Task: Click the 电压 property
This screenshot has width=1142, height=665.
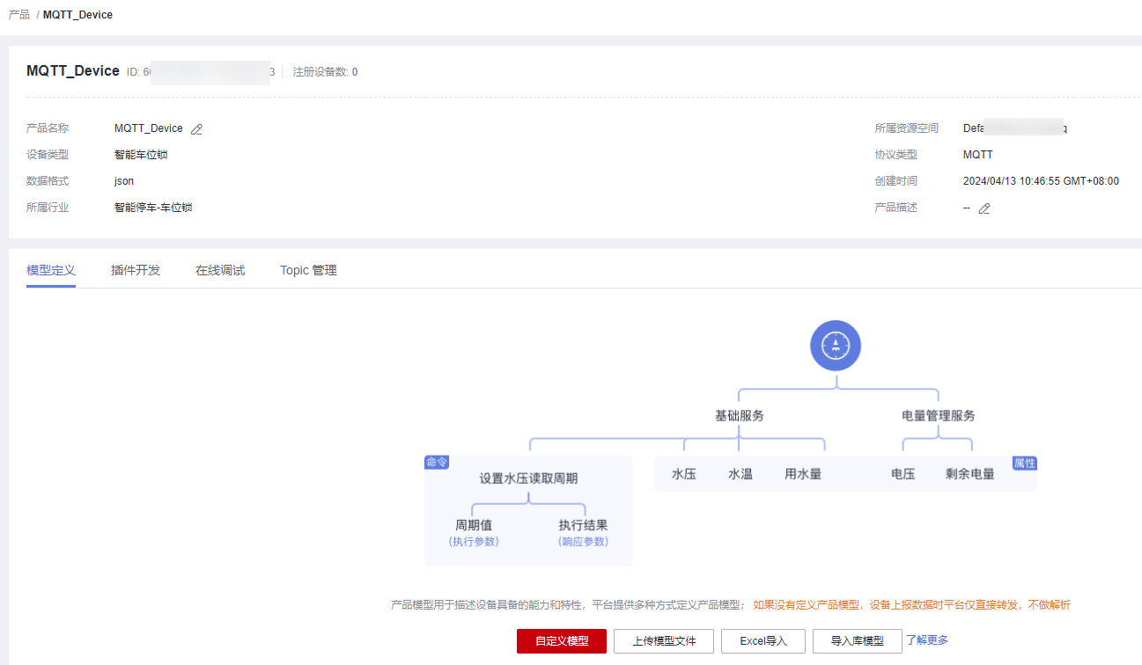Action: [x=903, y=474]
